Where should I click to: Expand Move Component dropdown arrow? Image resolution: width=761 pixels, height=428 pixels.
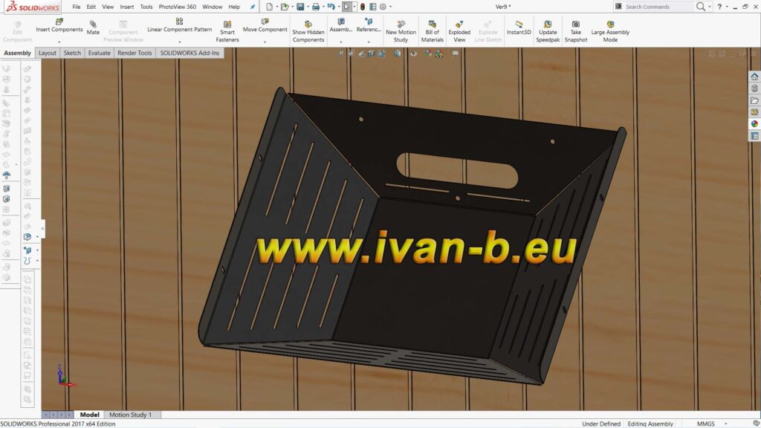click(x=265, y=42)
